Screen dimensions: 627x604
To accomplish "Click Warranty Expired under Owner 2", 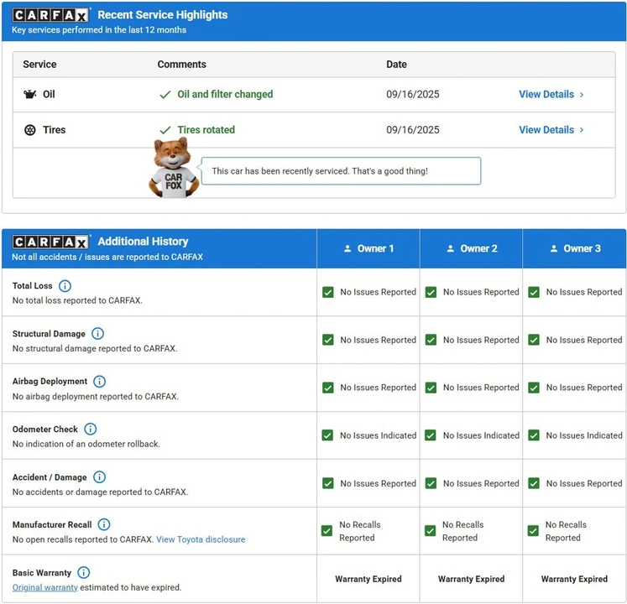I will 471,579.
